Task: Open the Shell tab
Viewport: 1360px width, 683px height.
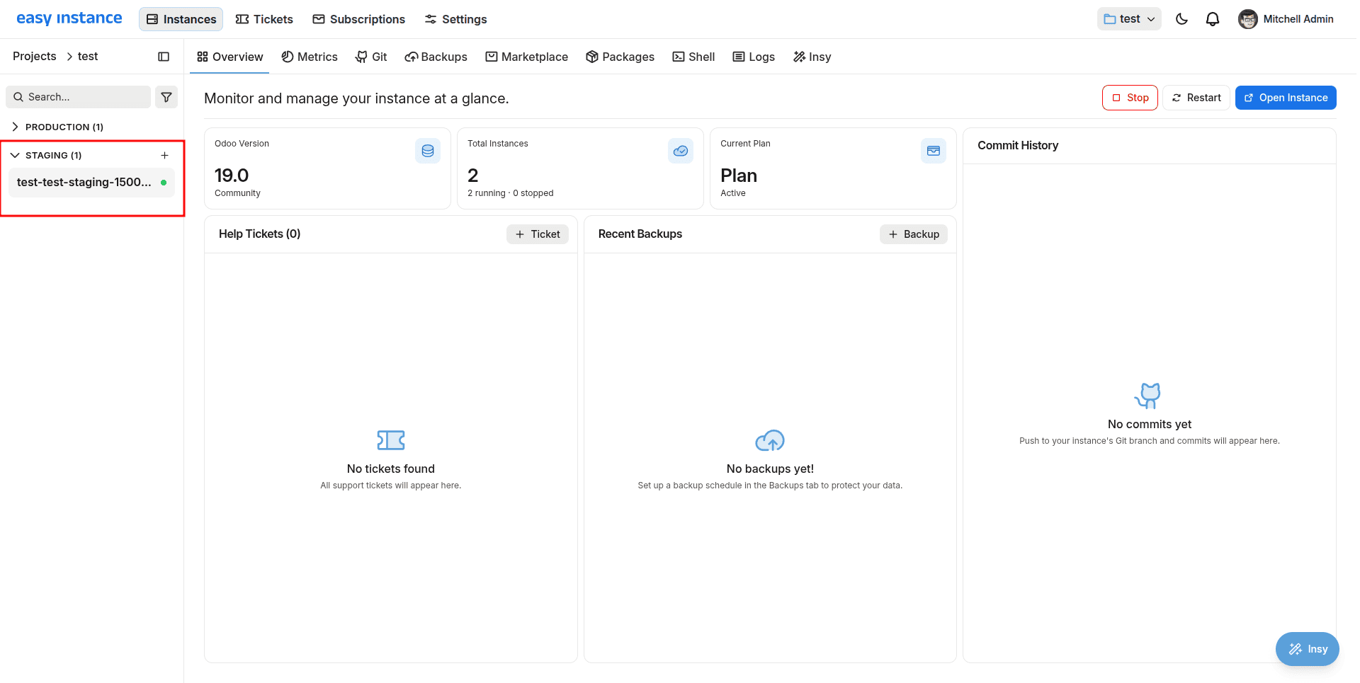Action: coord(693,57)
